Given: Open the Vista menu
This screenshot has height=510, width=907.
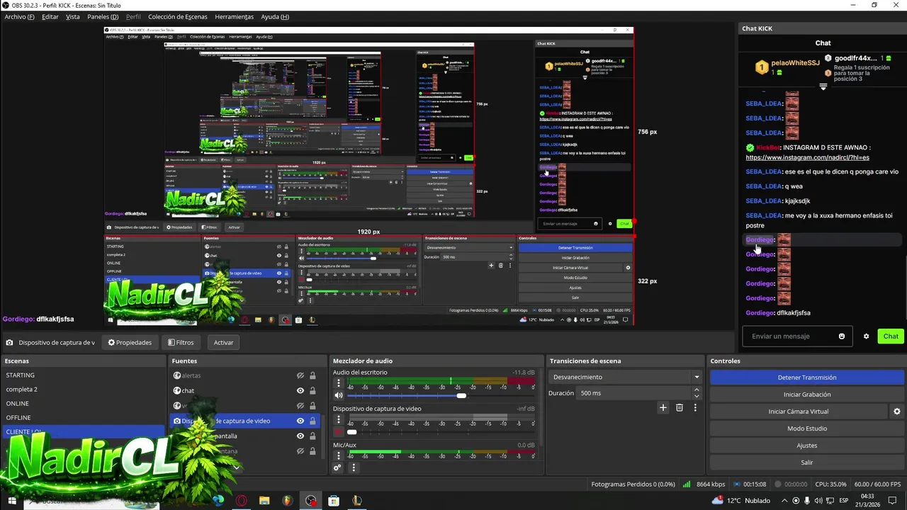Looking at the screenshot, I should tap(73, 16).
